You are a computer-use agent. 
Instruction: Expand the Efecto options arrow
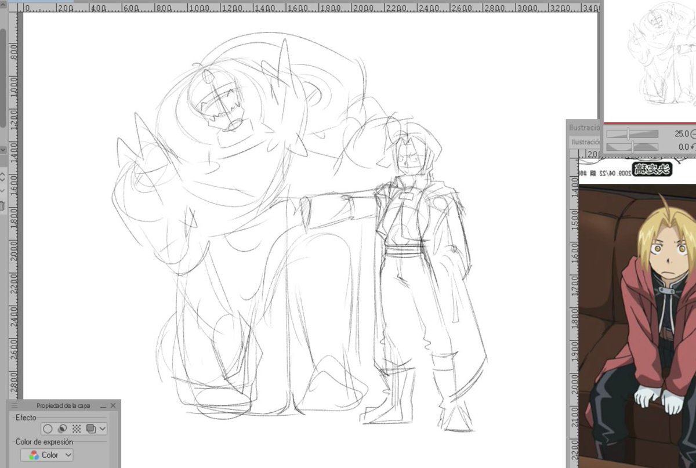tap(103, 429)
